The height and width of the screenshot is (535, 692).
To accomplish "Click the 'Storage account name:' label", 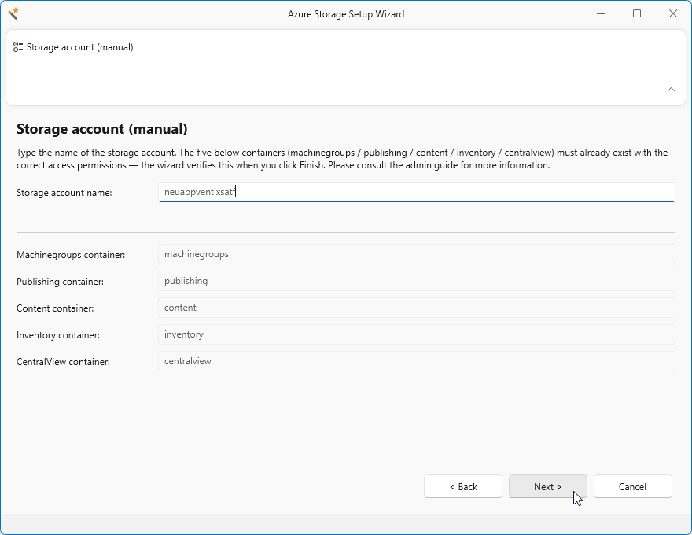I will tap(64, 193).
